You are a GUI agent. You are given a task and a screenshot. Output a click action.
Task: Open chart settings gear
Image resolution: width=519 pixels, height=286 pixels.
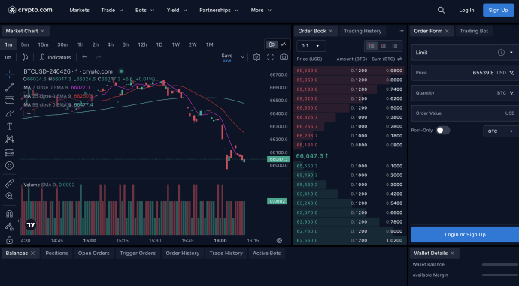[256, 57]
